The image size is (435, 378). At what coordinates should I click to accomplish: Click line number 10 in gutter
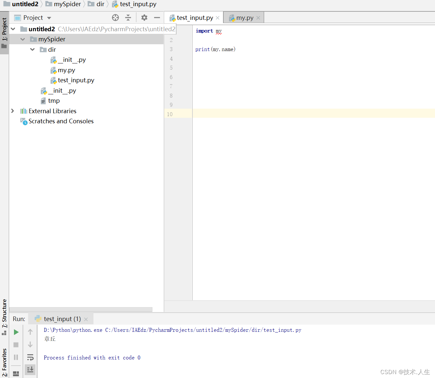(x=170, y=114)
